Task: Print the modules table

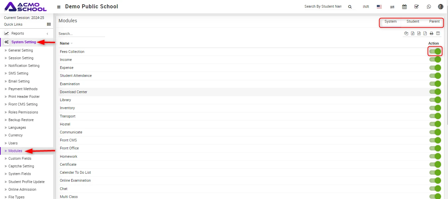Action: pos(431,33)
